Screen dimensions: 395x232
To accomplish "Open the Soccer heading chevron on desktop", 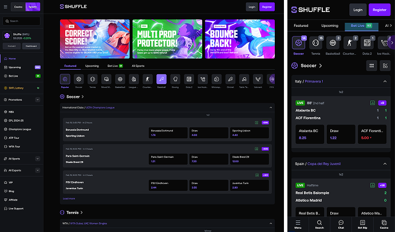I will tap(82, 97).
